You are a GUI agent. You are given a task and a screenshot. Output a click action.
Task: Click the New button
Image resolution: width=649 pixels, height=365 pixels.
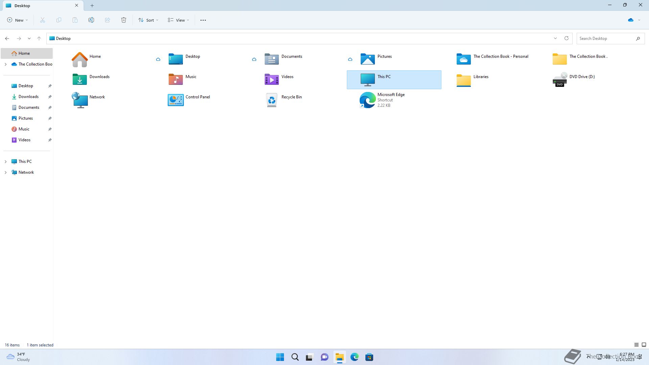18,20
